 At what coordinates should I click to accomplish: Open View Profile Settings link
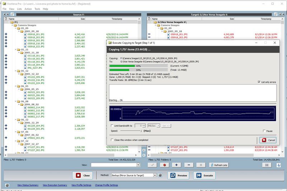(x=81, y=185)
